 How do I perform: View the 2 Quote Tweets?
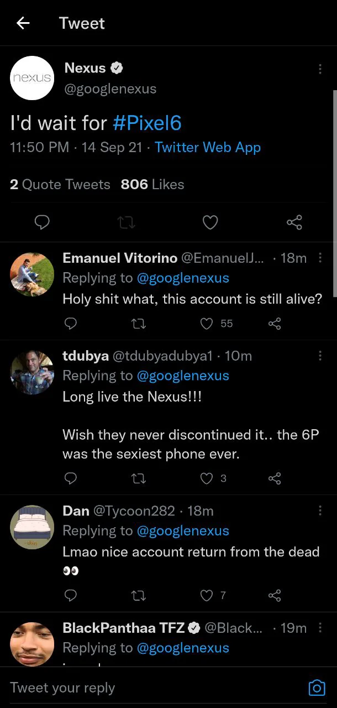(60, 184)
